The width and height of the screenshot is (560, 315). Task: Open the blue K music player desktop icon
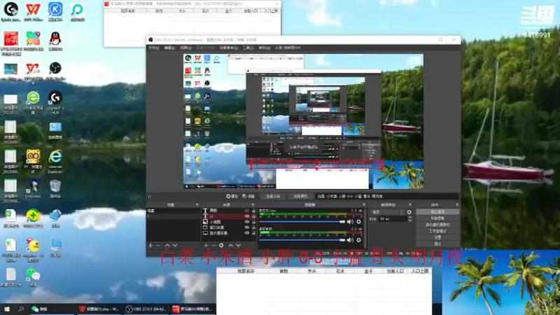click(x=55, y=12)
